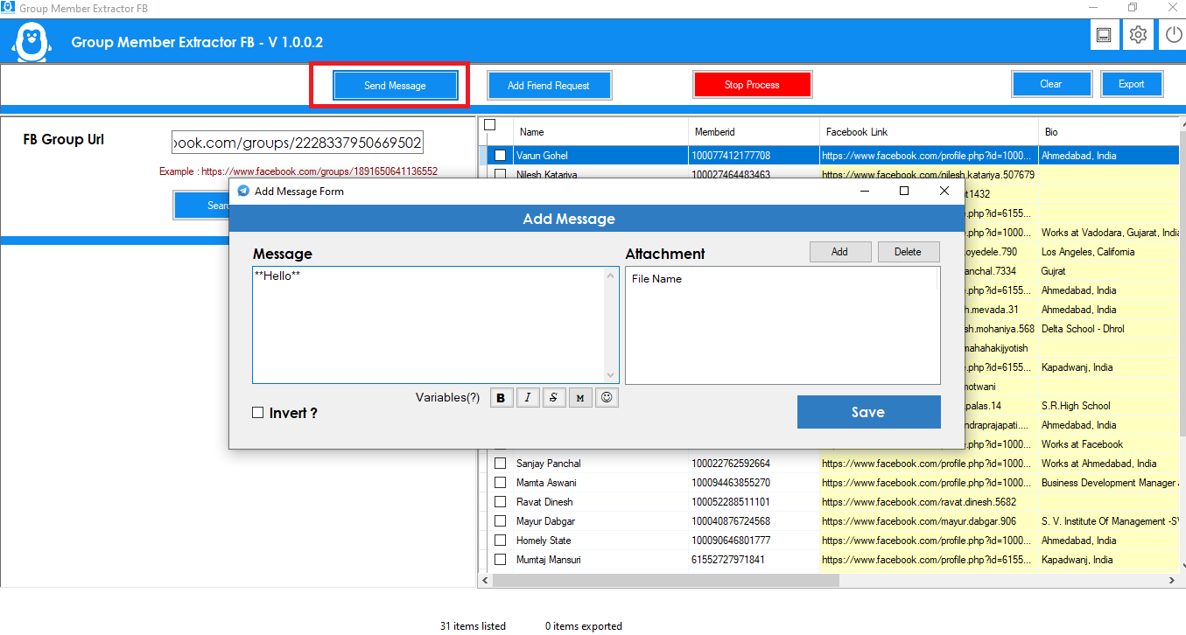
Task: Select all members using the header checkbox
Action: 488,123
